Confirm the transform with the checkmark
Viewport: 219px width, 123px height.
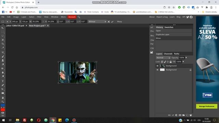click(112, 22)
